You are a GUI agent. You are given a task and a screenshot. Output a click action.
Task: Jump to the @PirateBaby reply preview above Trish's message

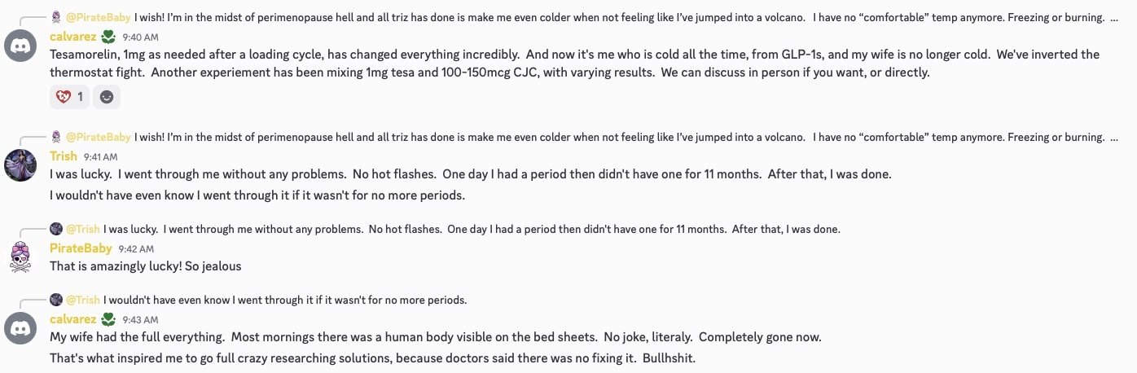(x=586, y=137)
